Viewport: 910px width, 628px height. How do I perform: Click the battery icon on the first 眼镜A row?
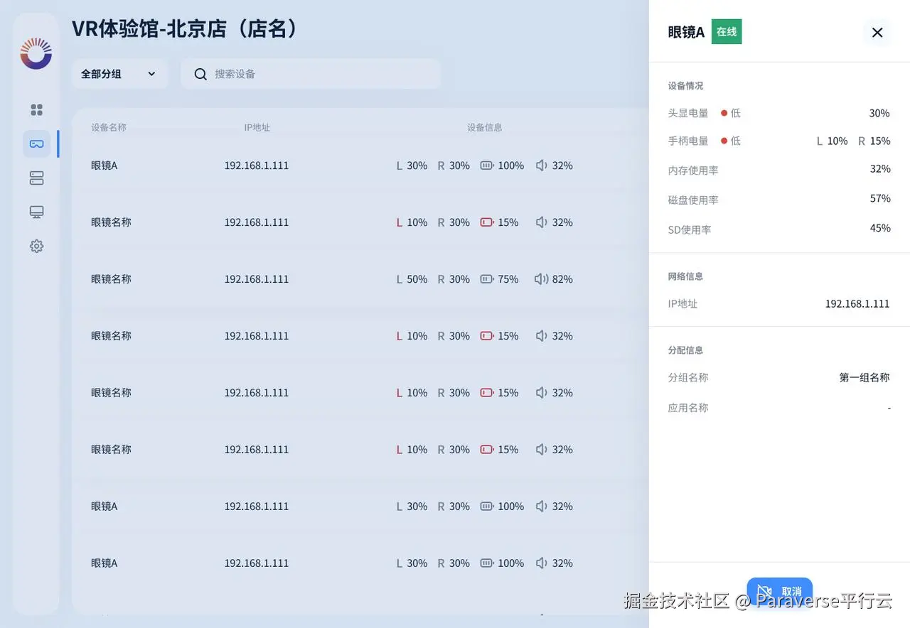point(486,165)
